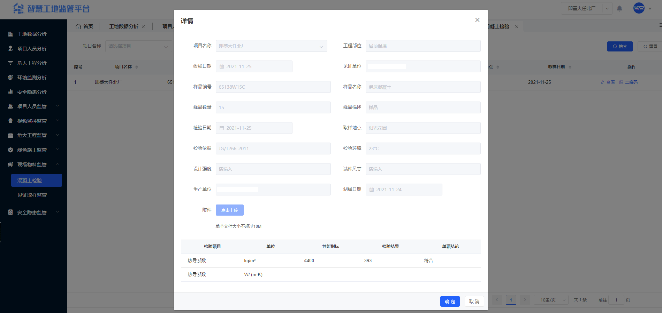Click the 工地数据分析 sidebar icon
The image size is (662, 313).
click(10, 34)
